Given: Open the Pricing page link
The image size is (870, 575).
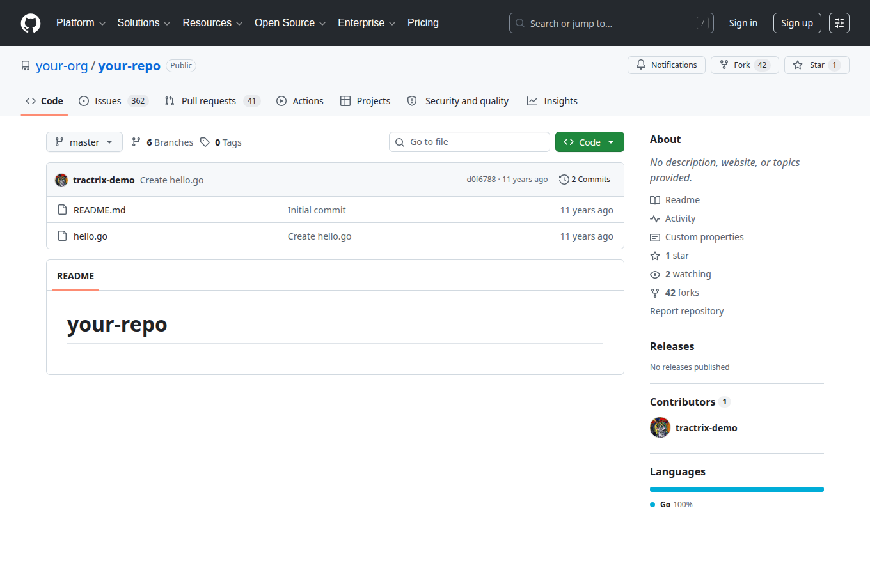Looking at the screenshot, I should tap(423, 23).
